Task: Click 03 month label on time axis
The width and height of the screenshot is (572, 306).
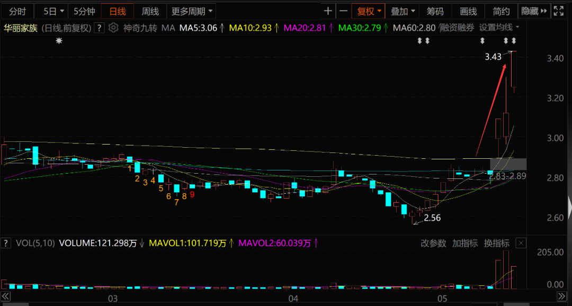Action: coord(113,299)
